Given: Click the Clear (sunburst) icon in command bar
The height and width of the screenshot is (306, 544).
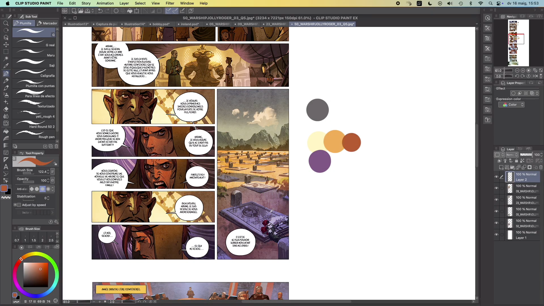Looking at the screenshot, I should (x=116, y=11).
